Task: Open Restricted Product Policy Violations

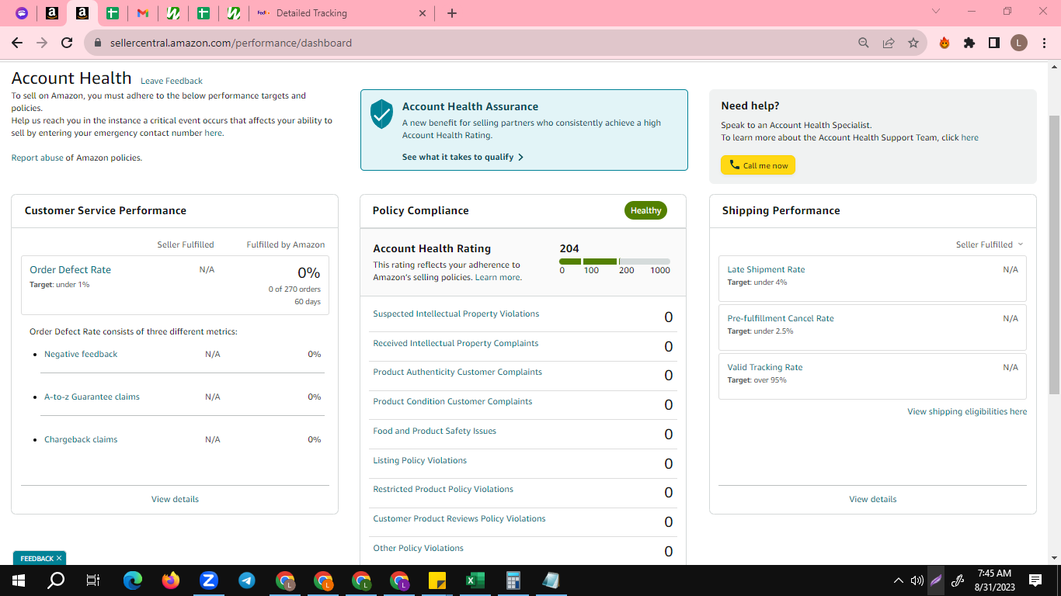Action: pos(443,489)
